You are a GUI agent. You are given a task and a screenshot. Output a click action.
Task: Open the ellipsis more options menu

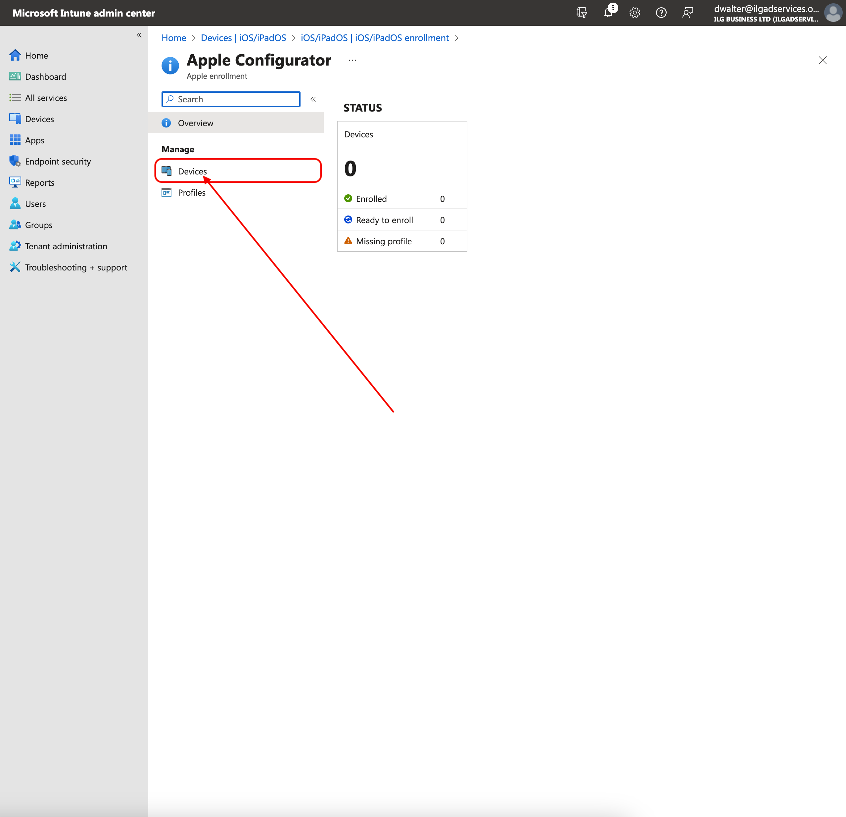[x=352, y=61]
